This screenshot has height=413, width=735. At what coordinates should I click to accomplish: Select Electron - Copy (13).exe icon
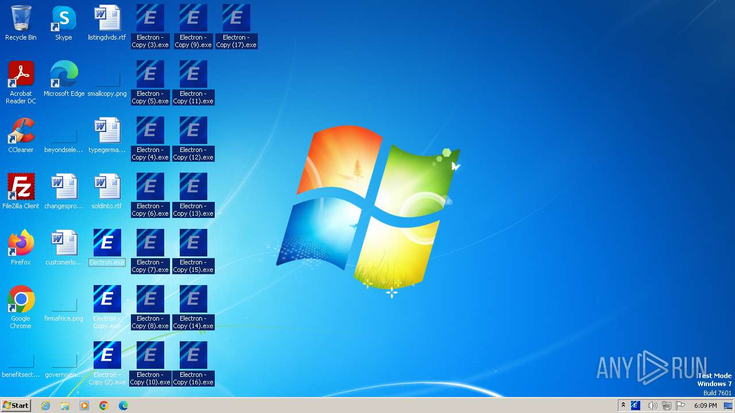point(193,195)
